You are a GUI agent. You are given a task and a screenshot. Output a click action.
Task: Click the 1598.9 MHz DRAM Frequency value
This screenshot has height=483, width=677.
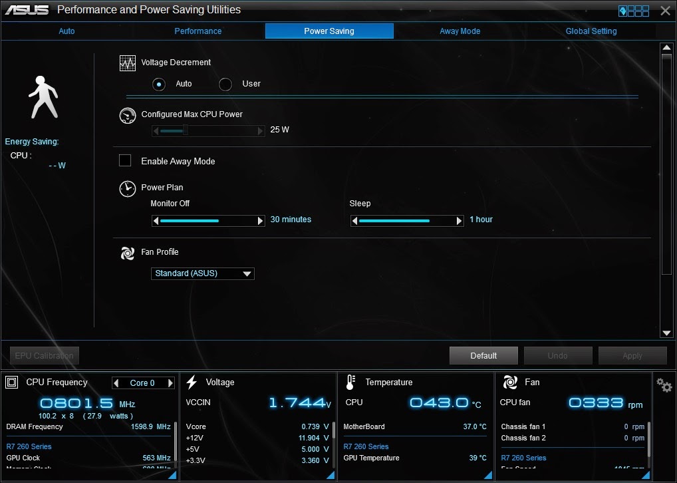point(151,427)
